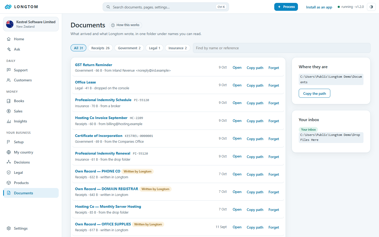Click Install as an app link

click(319, 7)
